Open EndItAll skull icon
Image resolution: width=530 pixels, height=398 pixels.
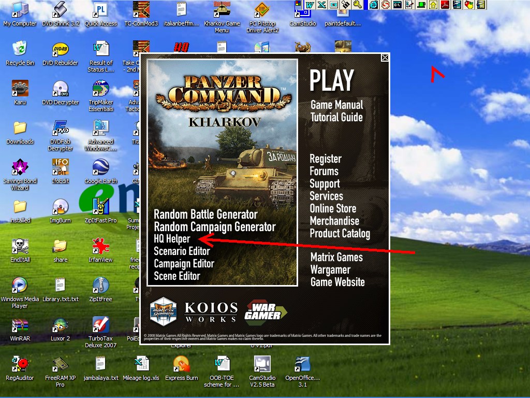[x=20, y=250]
